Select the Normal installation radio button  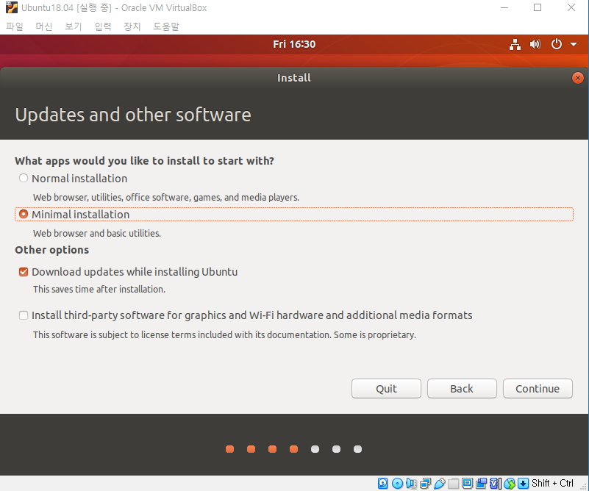tap(24, 178)
